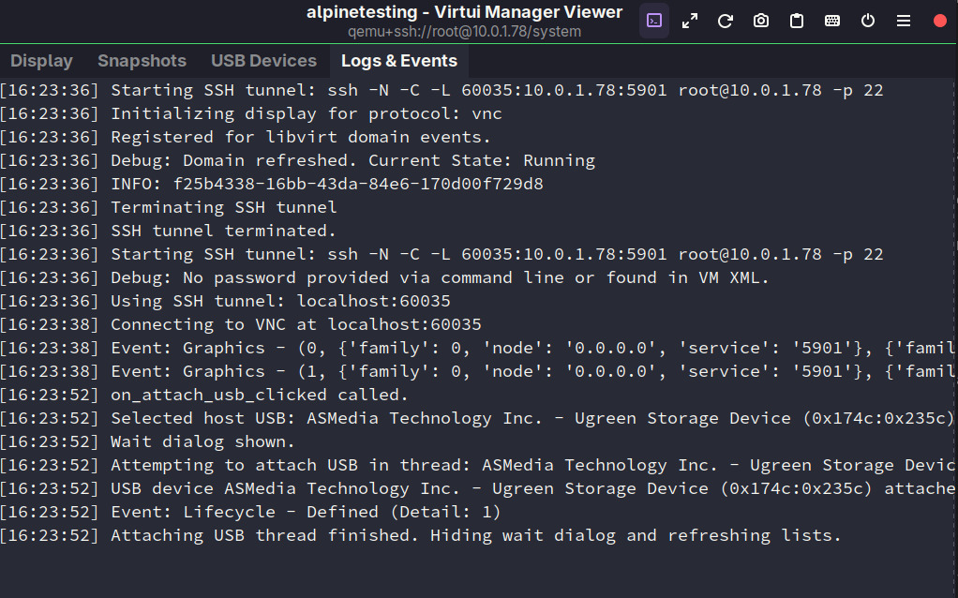Select the Logs & Events tab

tap(398, 60)
